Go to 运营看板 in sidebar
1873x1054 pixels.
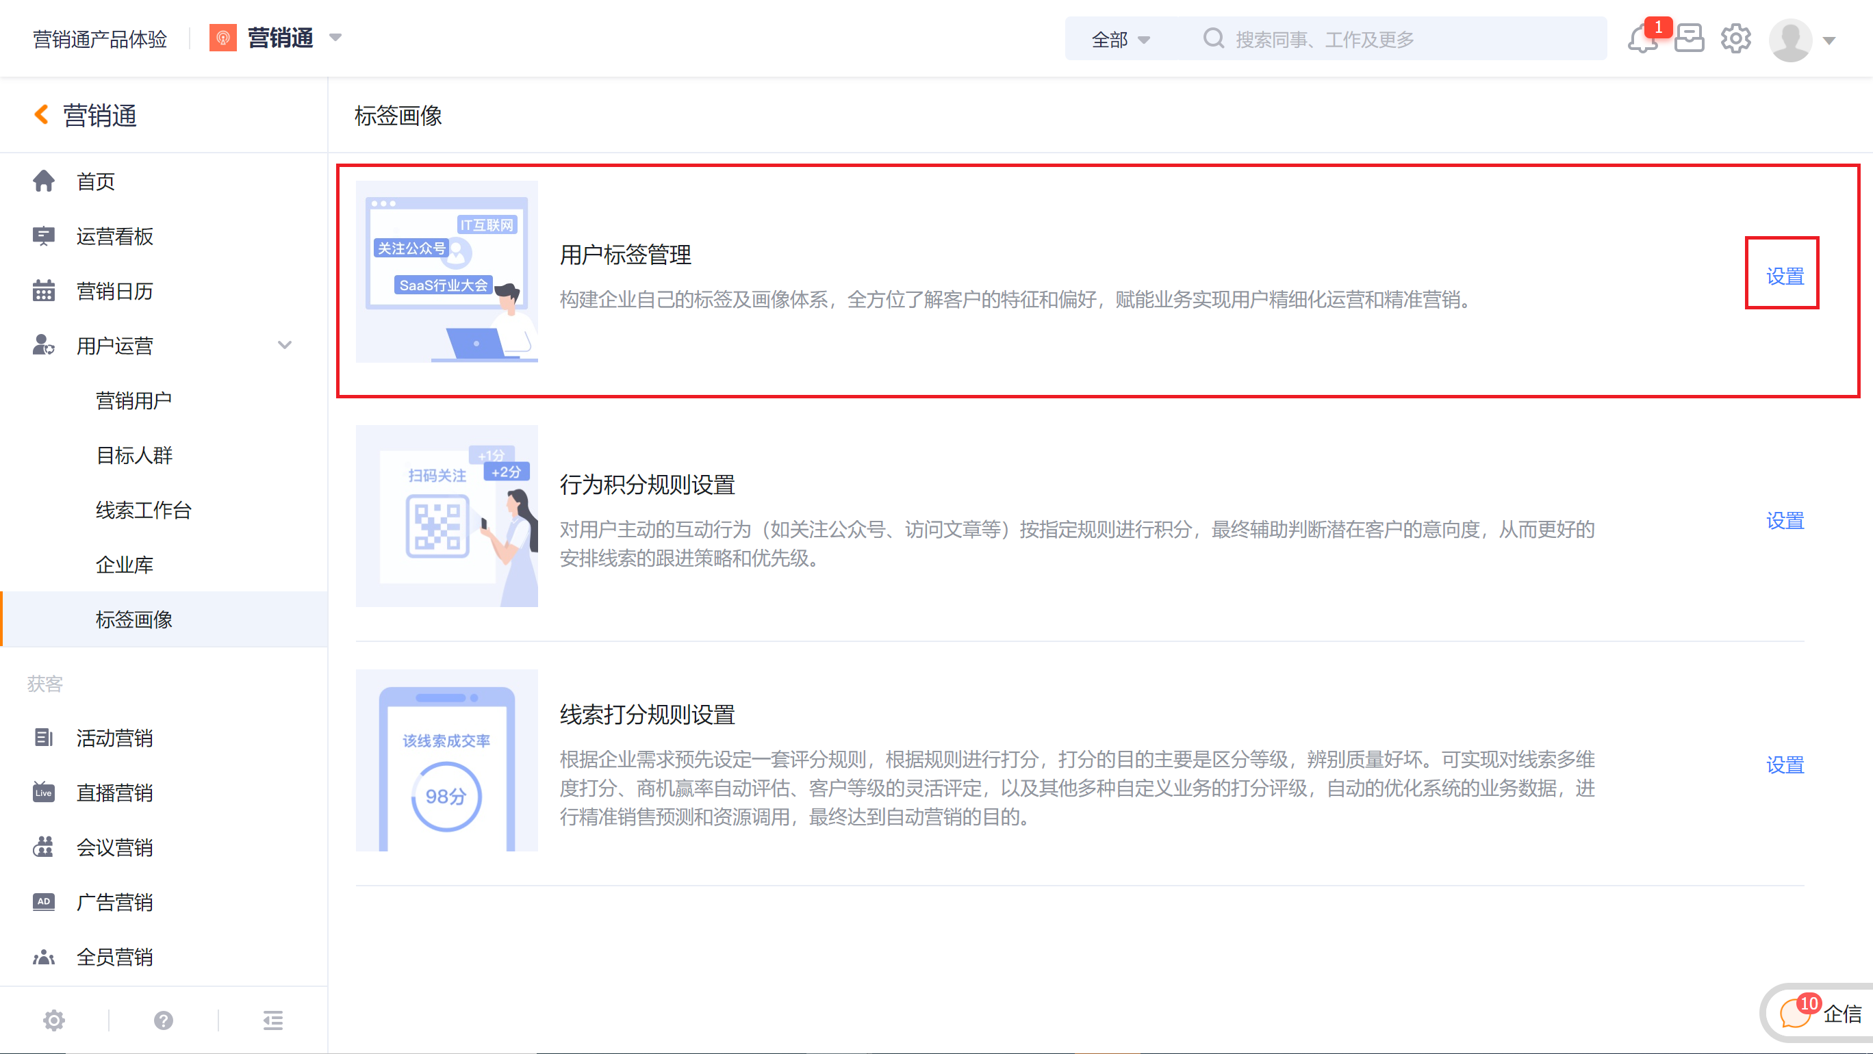tap(115, 236)
